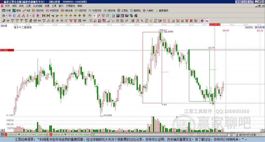Select the fan lines drawing tool
This screenshot has width=265, height=142.
click(95, 21)
